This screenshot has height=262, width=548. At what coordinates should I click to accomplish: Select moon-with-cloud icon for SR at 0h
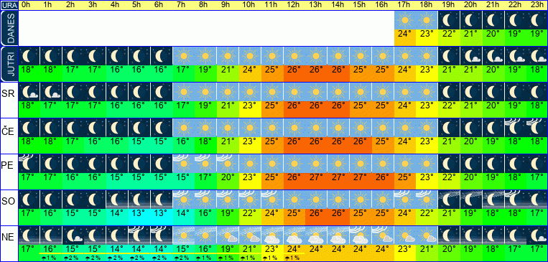click(x=29, y=92)
